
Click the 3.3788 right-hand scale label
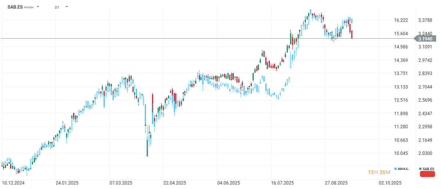pos(425,20)
